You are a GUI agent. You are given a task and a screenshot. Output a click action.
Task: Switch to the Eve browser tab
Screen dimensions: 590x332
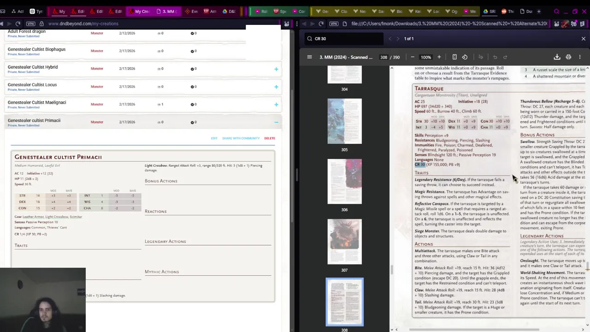click(x=191, y=12)
